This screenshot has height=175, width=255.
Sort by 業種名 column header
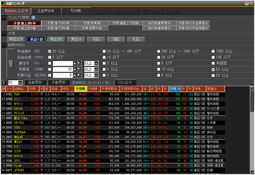point(215,89)
